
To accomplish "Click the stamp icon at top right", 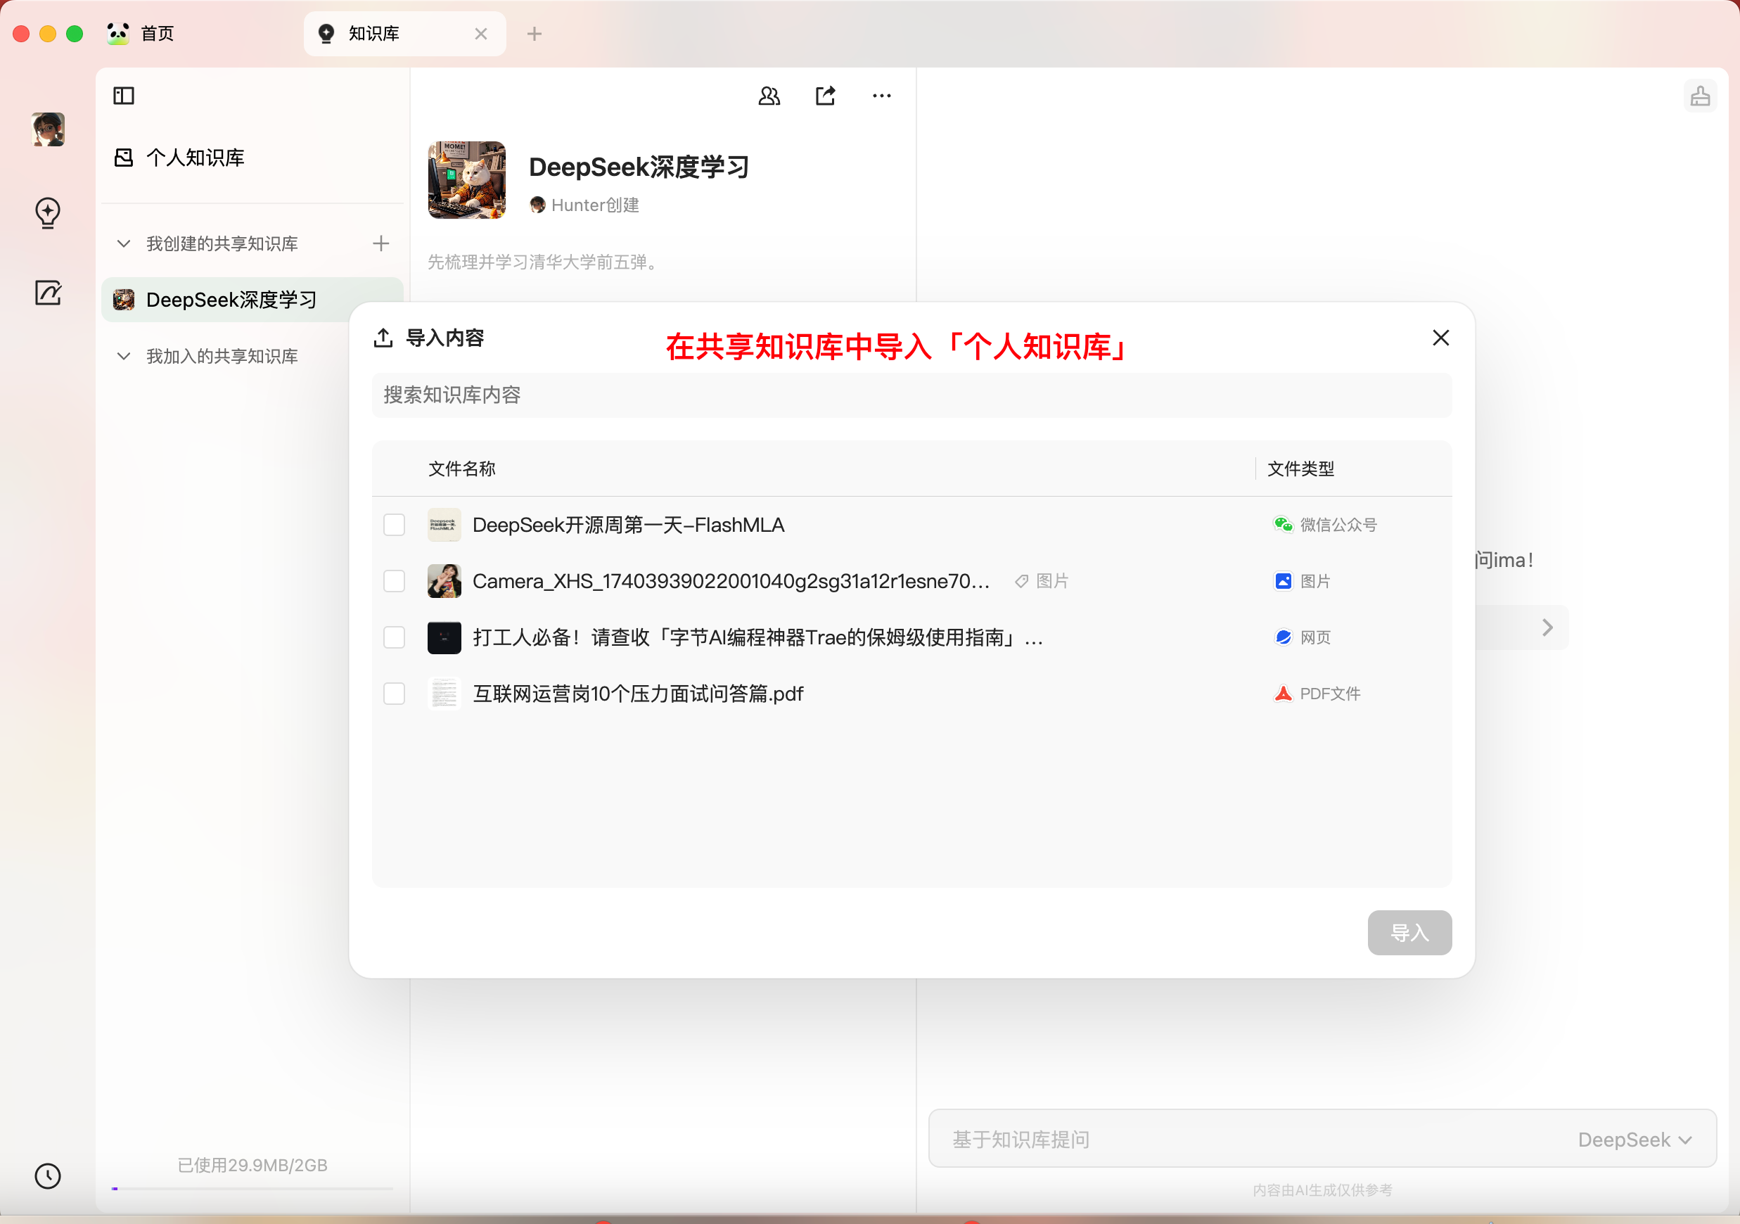I will (x=1700, y=96).
